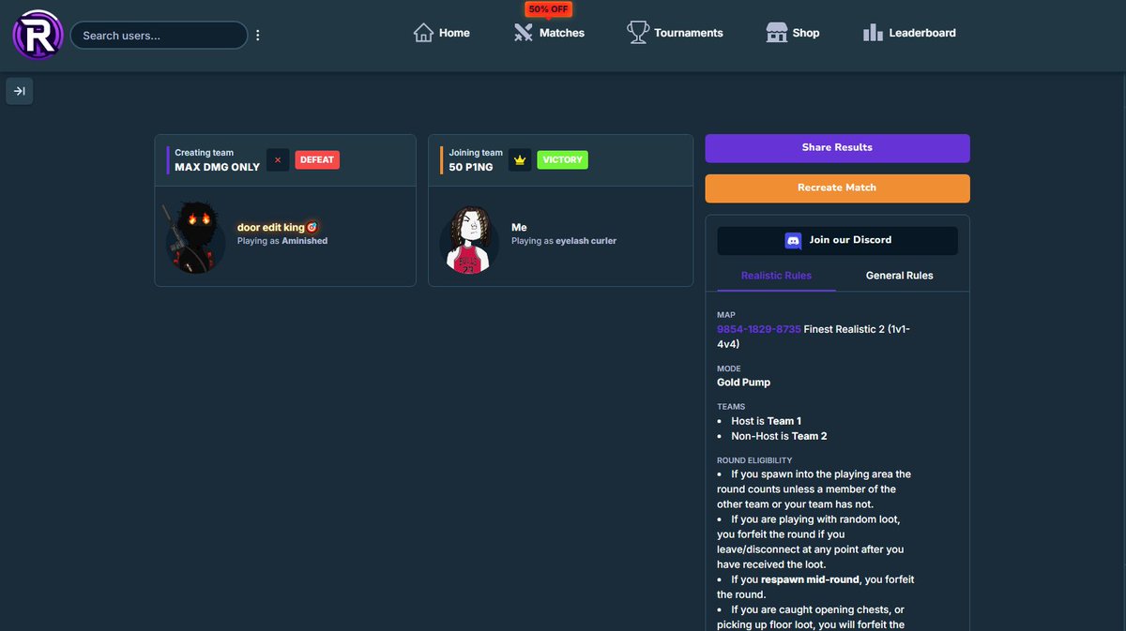Focus the Search users field
The image size is (1126, 631).
pos(159,36)
